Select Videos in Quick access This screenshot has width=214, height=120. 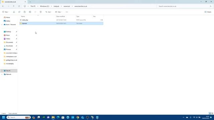(8, 39)
